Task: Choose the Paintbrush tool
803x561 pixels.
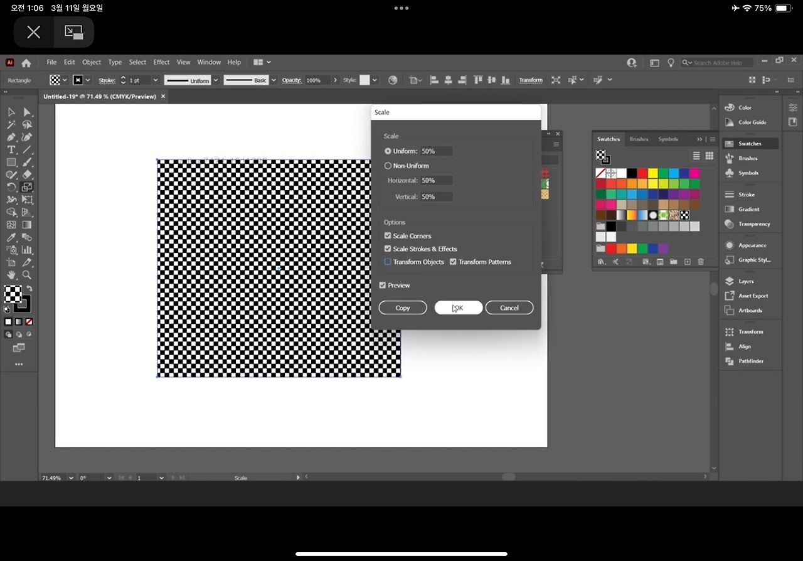Action: 27,162
